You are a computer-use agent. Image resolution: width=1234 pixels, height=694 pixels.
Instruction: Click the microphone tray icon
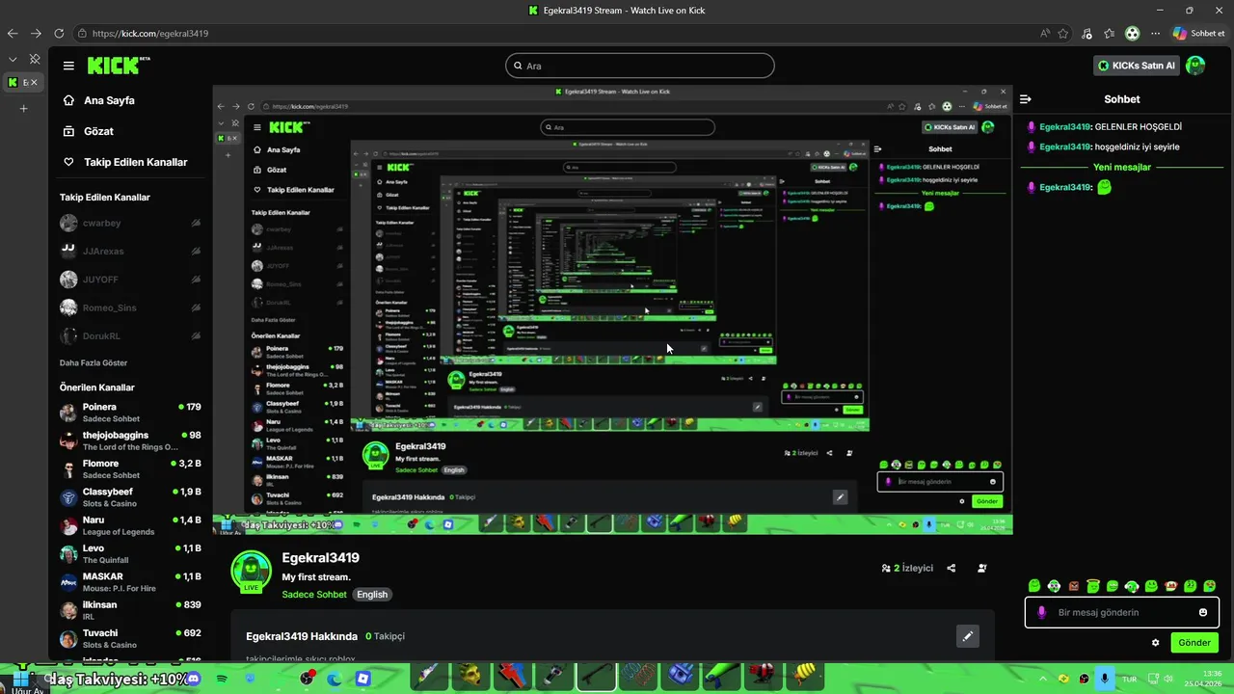pyautogui.click(x=1104, y=680)
